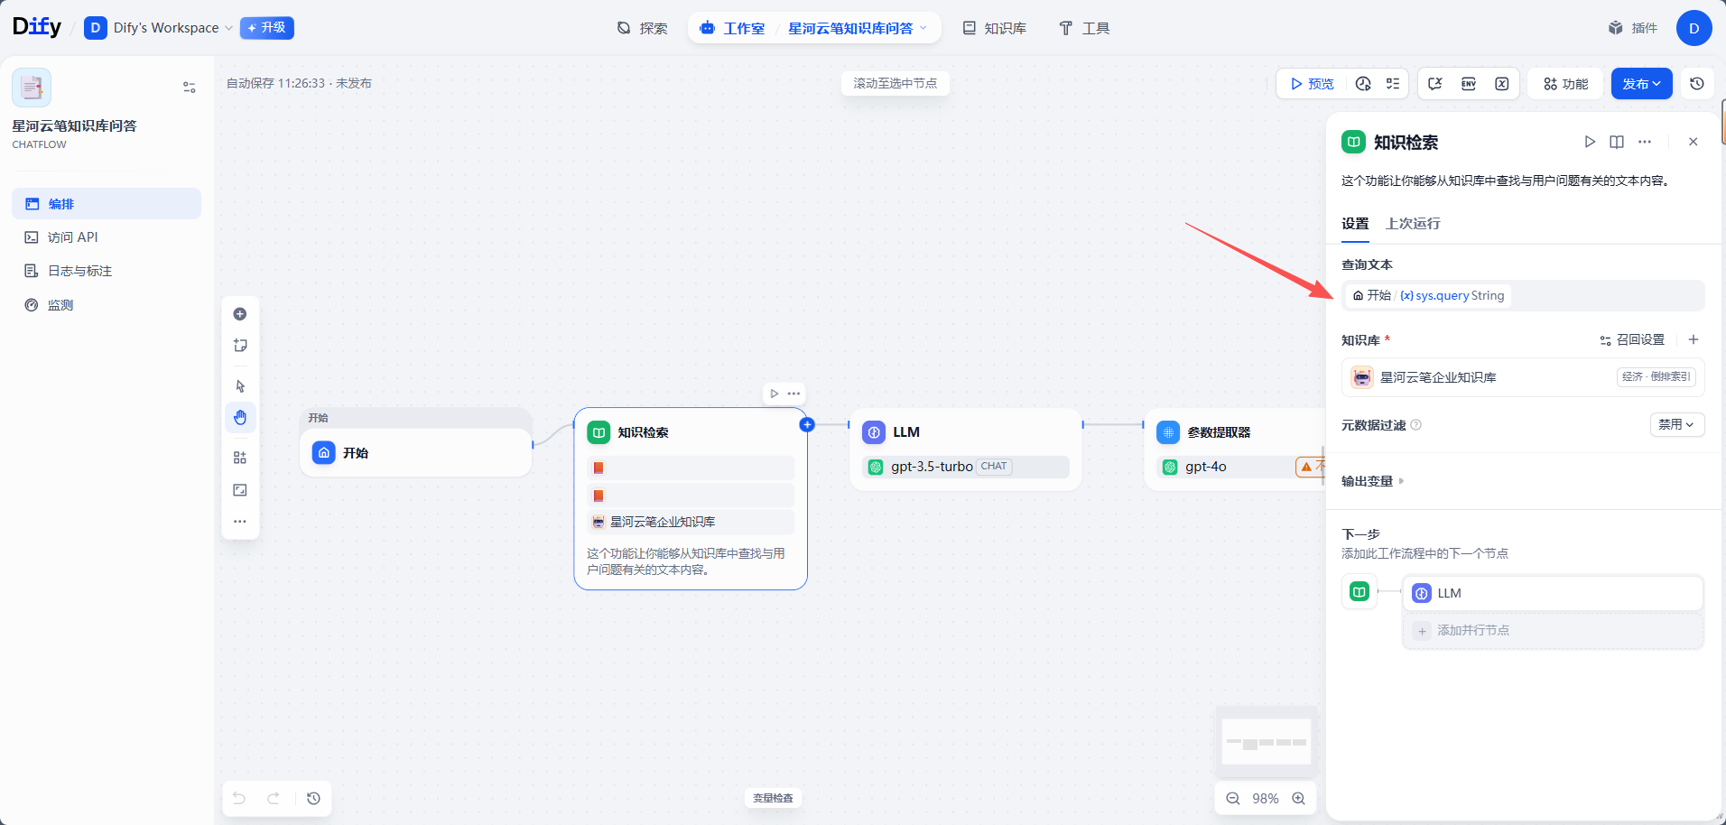Switch to the 上次运行 tab
1726x825 pixels.
1413,223
